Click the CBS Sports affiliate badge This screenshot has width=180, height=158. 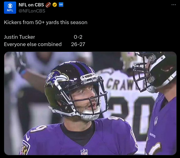pyautogui.click(x=61, y=5)
